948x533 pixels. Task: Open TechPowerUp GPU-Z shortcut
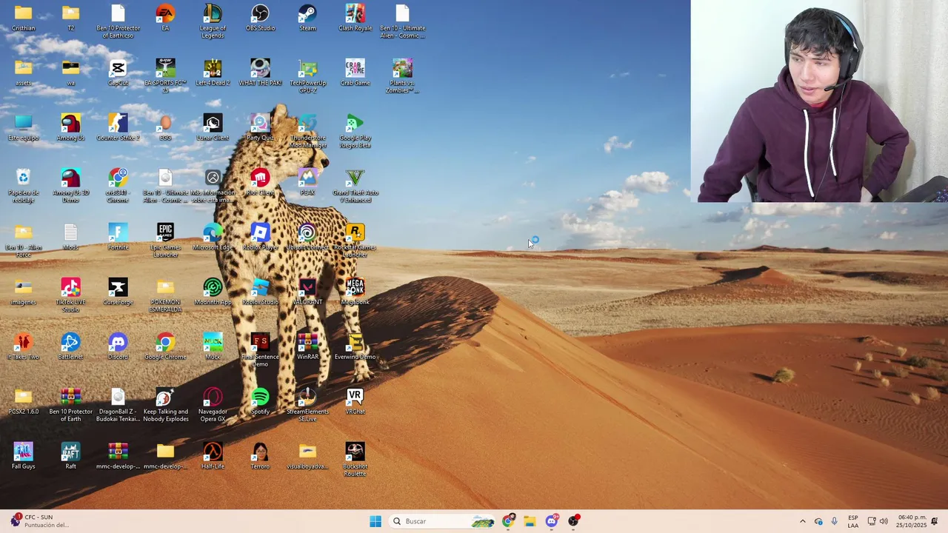coord(307,76)
